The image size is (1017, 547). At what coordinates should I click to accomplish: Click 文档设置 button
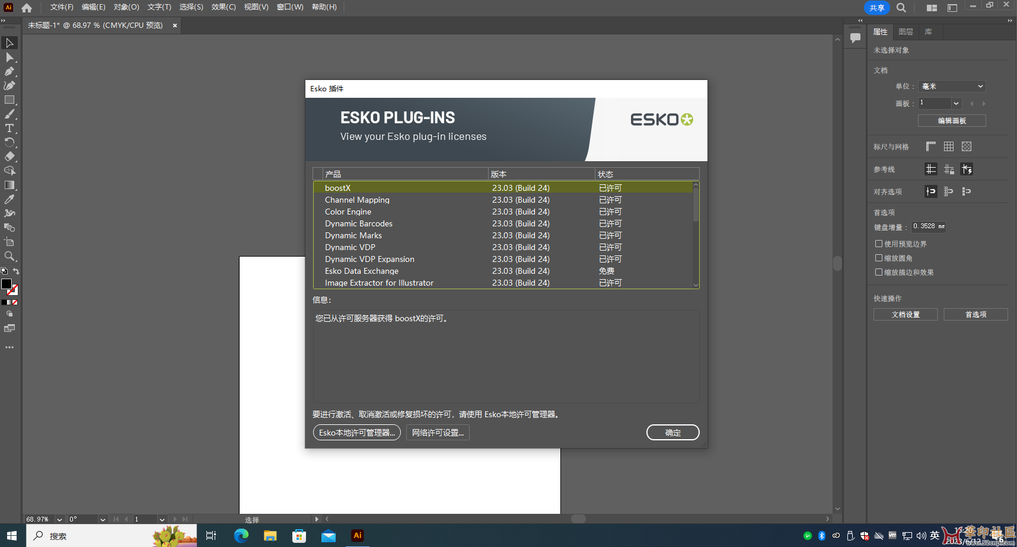pos(906,315)
